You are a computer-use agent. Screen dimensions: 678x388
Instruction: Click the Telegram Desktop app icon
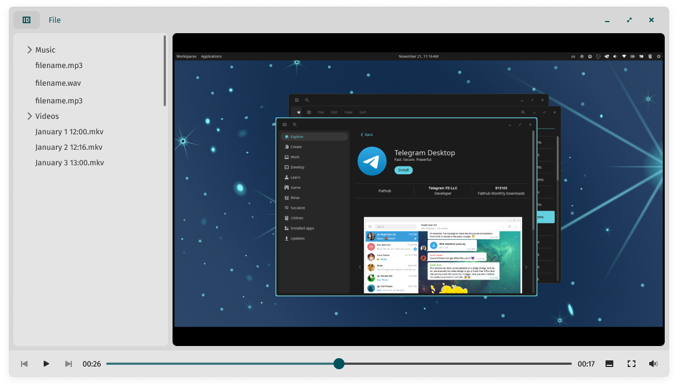(372, 161)
